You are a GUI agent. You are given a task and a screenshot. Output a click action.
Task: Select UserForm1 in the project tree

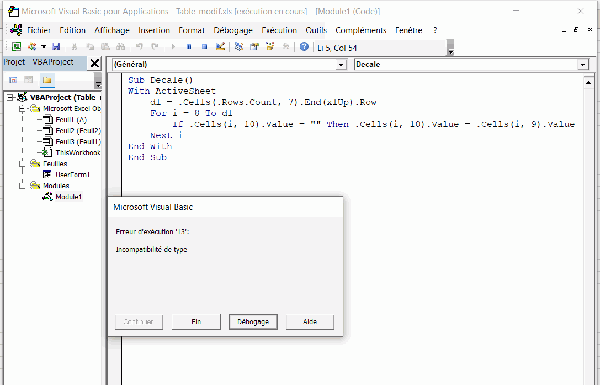click(72, 175)
